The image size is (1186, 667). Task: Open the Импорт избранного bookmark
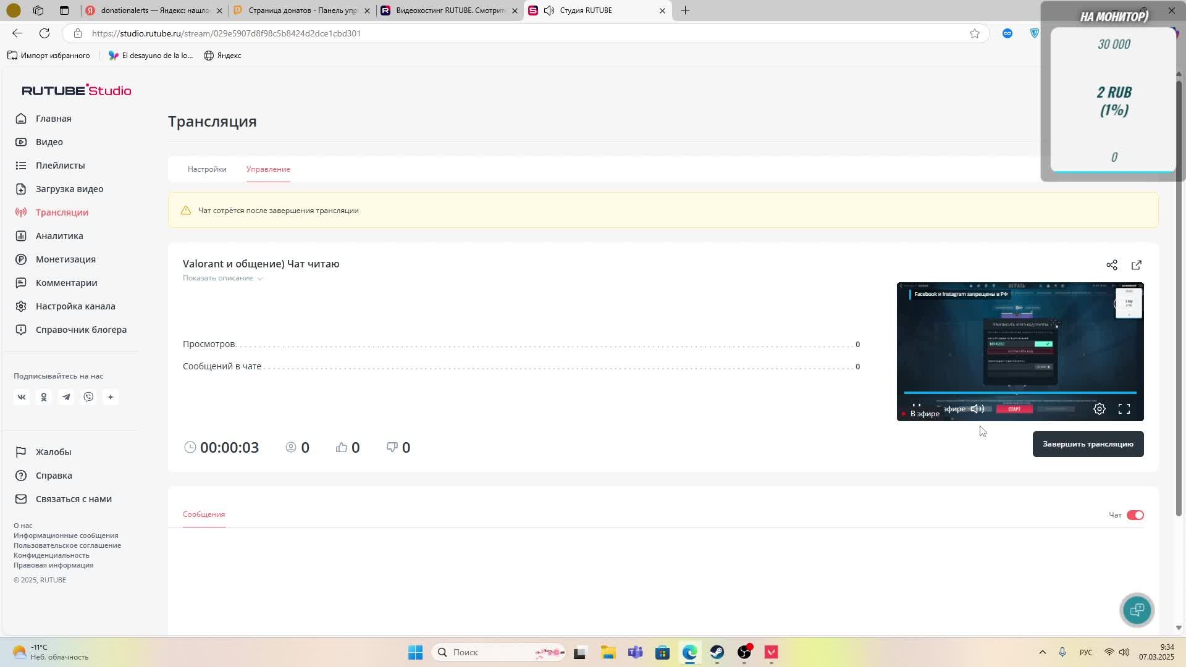coord(49,56)
